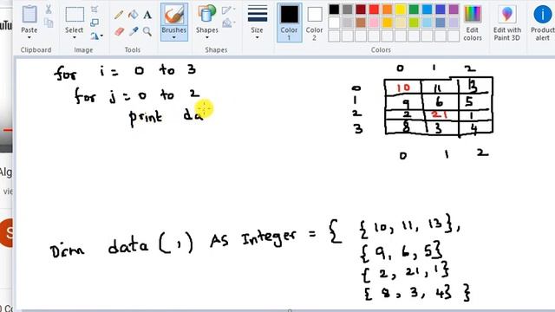Click the Size line thickness icon
Viewport: 555px width, 312px height.
click(258, 14)
